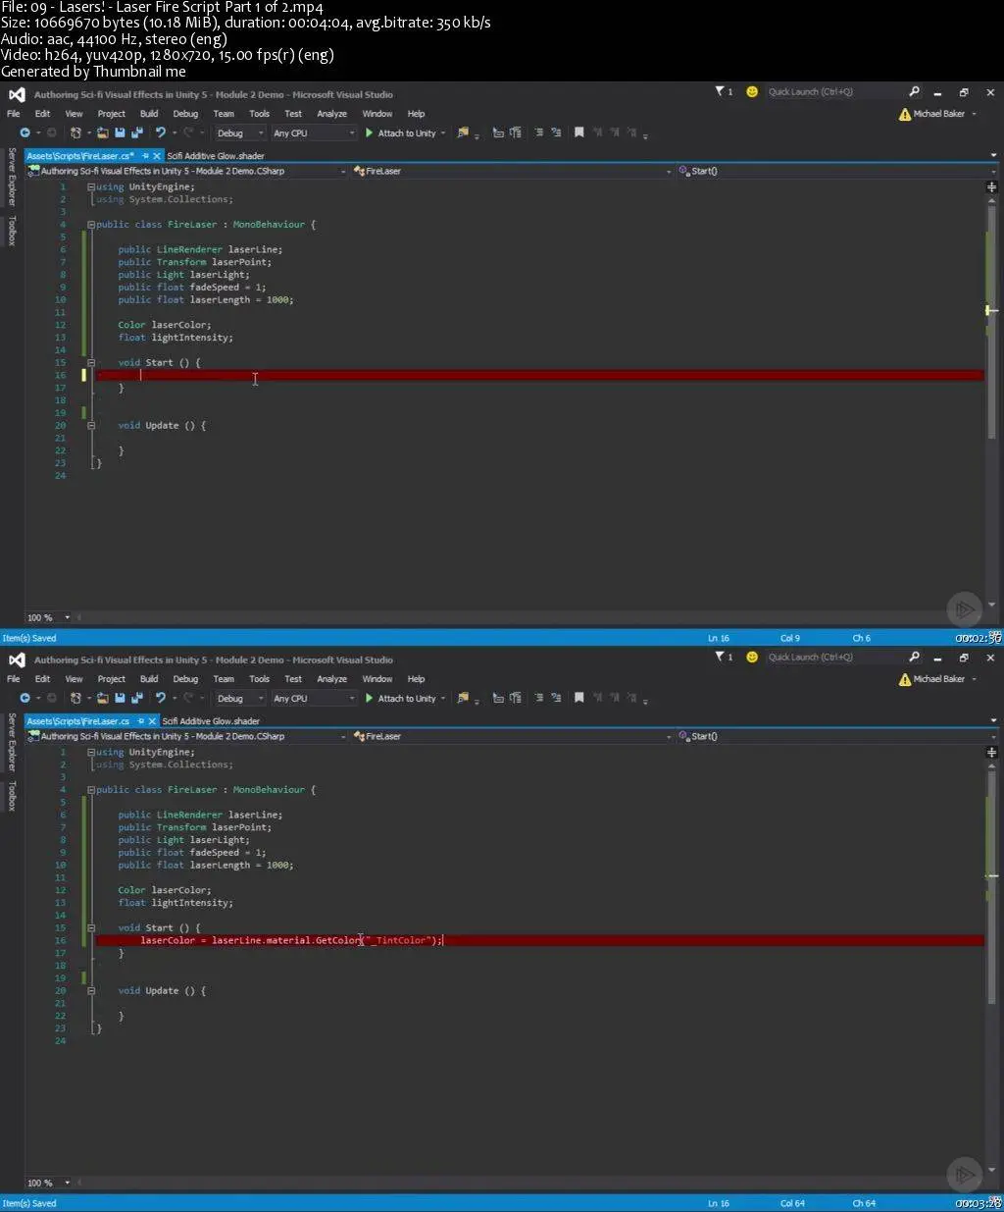Open File menu in top Visual Studio window
1004x1212 pixels.
click(14, 114)
